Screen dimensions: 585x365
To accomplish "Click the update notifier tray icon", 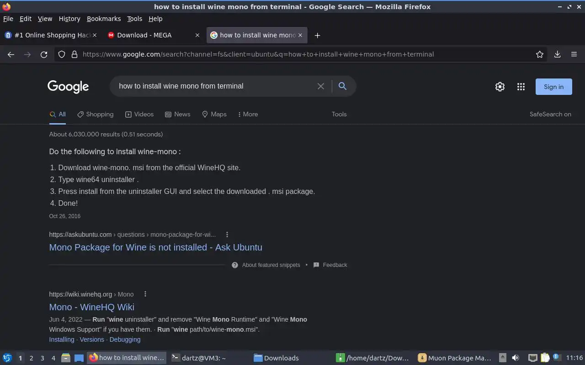I will click(556, 357).
